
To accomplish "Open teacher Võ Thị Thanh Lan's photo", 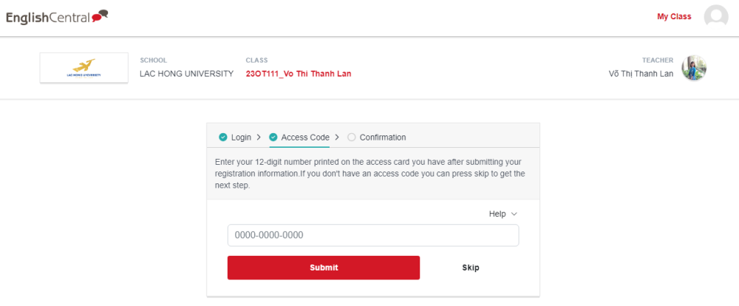I will point(694,68).
